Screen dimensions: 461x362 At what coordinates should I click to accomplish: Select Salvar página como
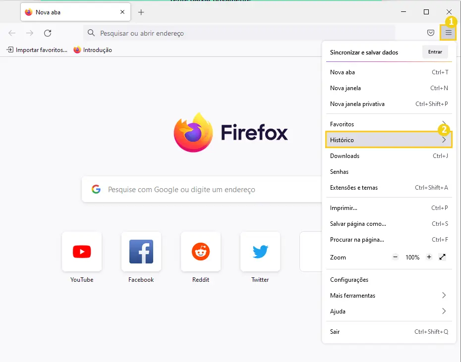(389, 224)
